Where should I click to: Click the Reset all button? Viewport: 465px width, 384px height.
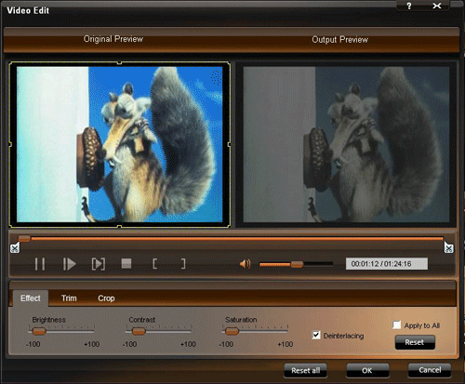pyautogui.click(x=305, y=370)
